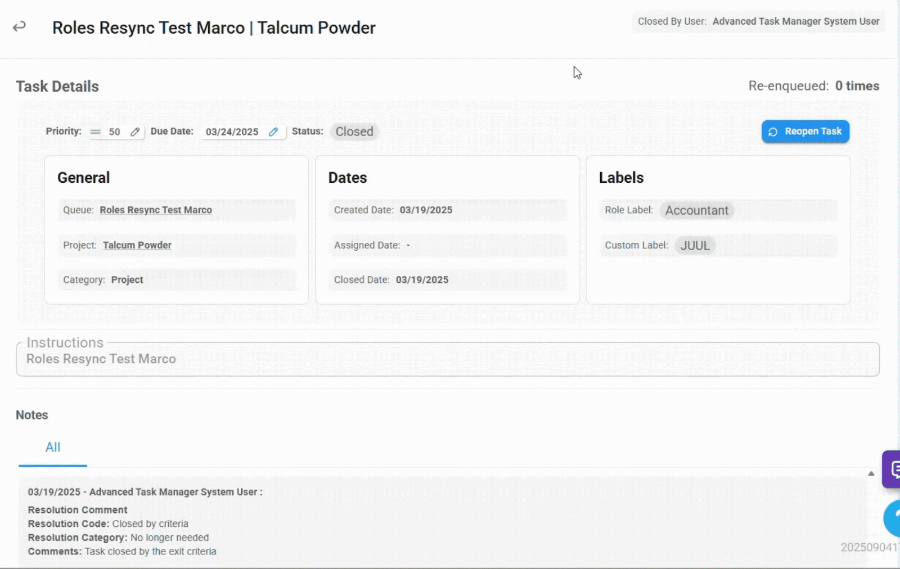Open the blue help bubble icon
The width and height of the screenshot is (900, 569).
click(x=893, y=517)
